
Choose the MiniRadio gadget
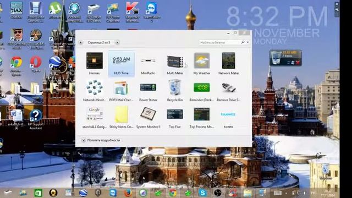(148, 64)
